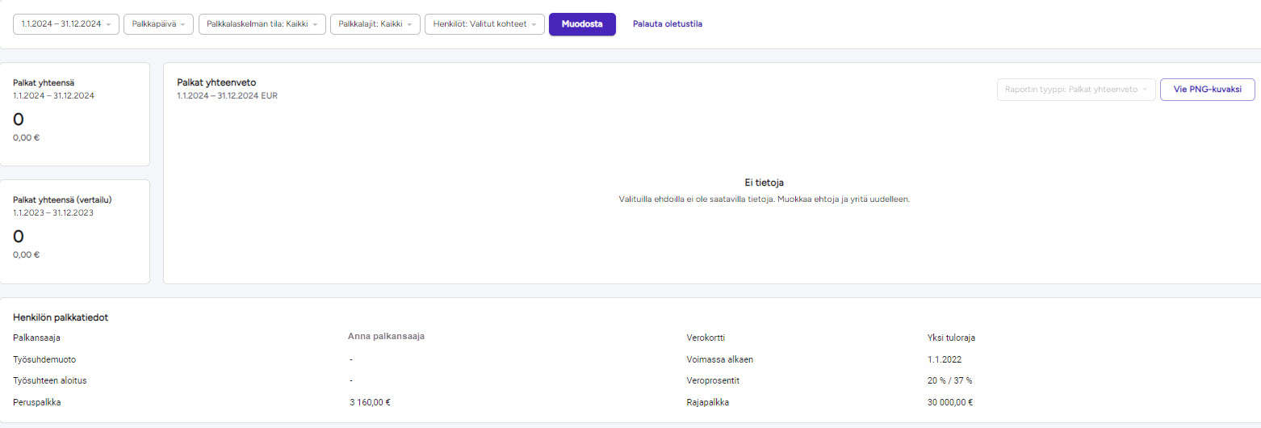Click the Ei tietoja message heading
The image size is (1261, 428).
point(764,183)
